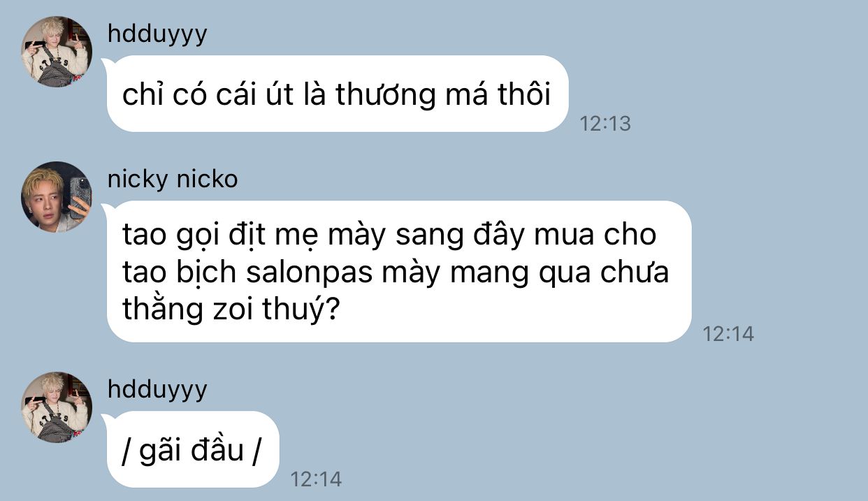Click the nicky nicko sender name
This screenshot has width=868, height=501.
173,179
